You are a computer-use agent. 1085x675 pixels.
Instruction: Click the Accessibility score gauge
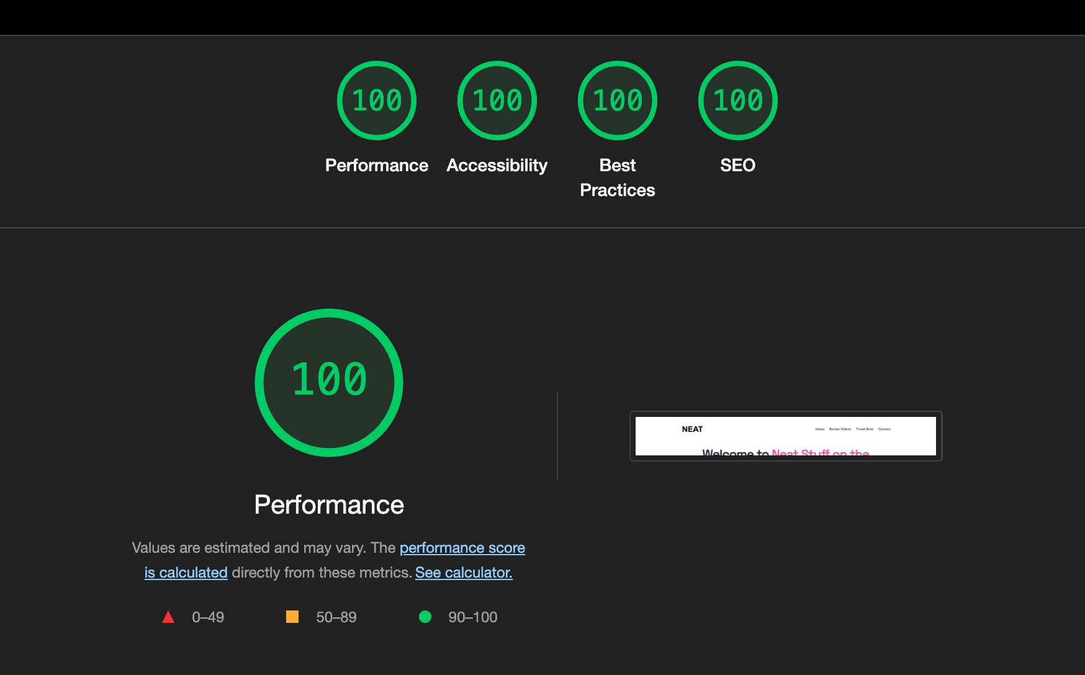[497, 101]
